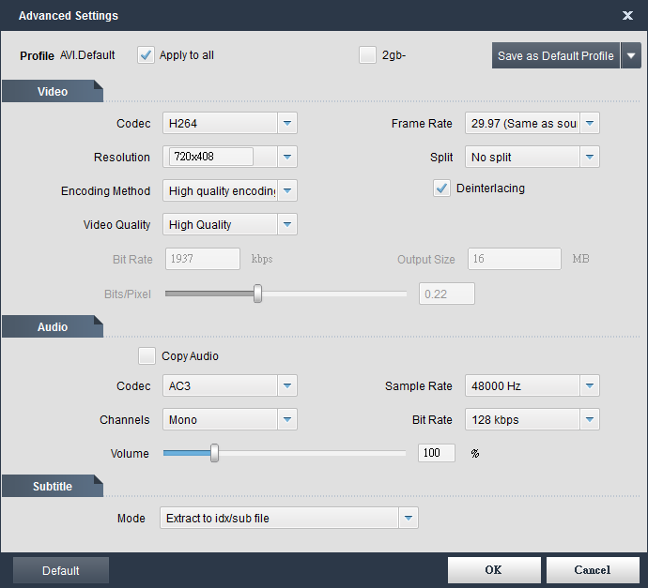Image resolution: width=648 pixels, height=588 pixels.
Task: Open the Sample Rate dropdown
Action: click(x=590, y=386)
